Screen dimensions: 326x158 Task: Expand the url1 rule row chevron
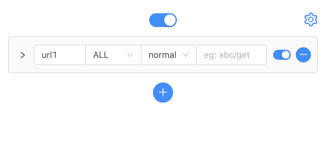[x=23, y=55]
